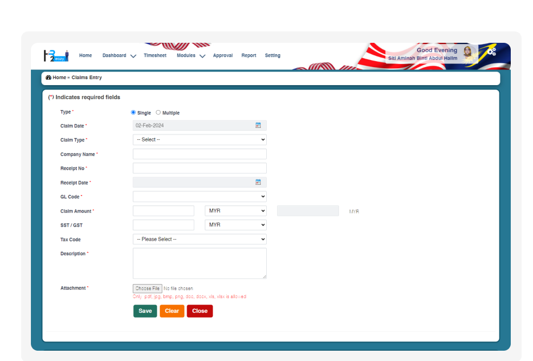Expand the Claim Type dropdown
The image size is (533, 361).
click(200, 139)
